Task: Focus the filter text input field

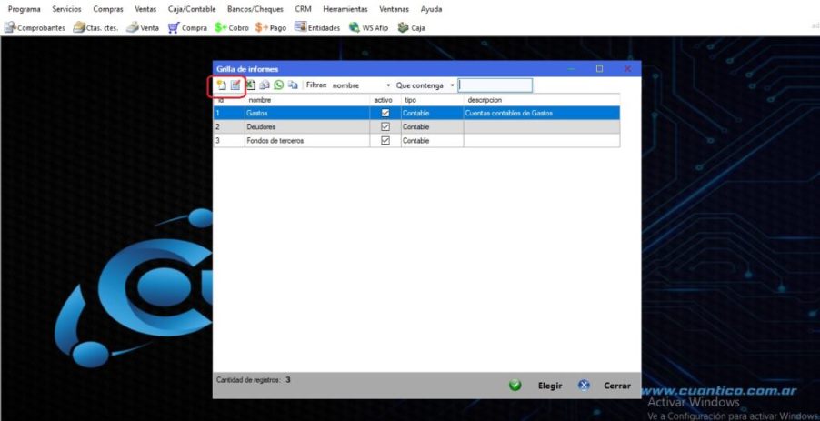Action: click(495, 85)
